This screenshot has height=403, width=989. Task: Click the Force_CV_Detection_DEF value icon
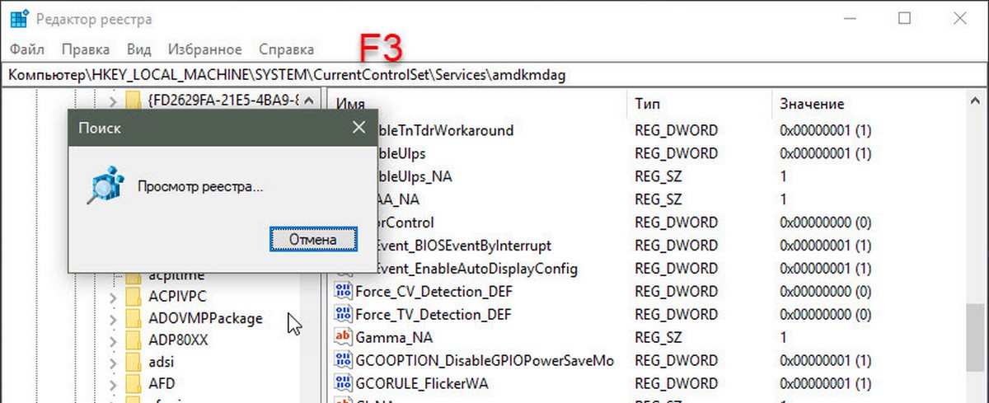point(343,292)
